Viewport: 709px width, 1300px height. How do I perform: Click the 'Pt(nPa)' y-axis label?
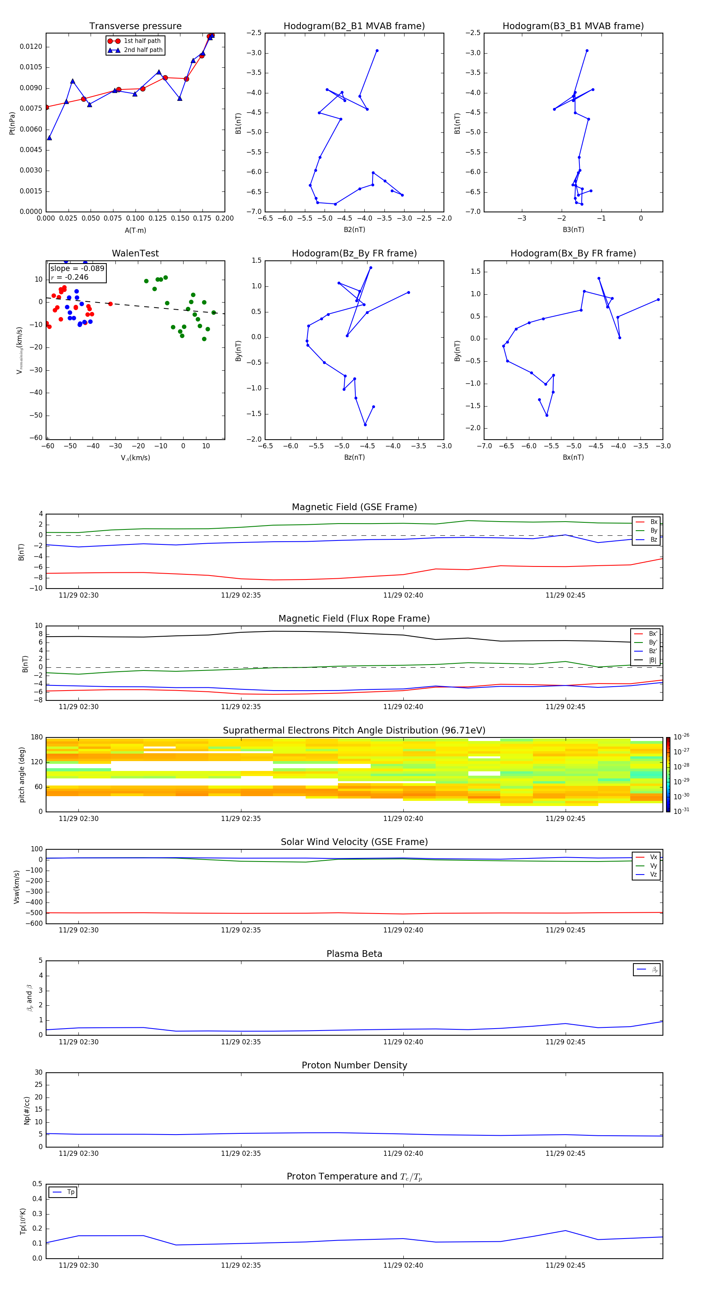(12, 123)
